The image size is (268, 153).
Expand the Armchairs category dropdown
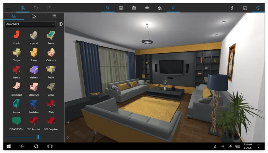coord(30,24)
